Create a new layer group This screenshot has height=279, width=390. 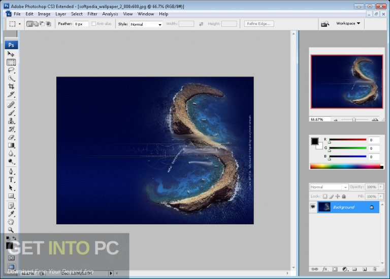tap(354, 269)
